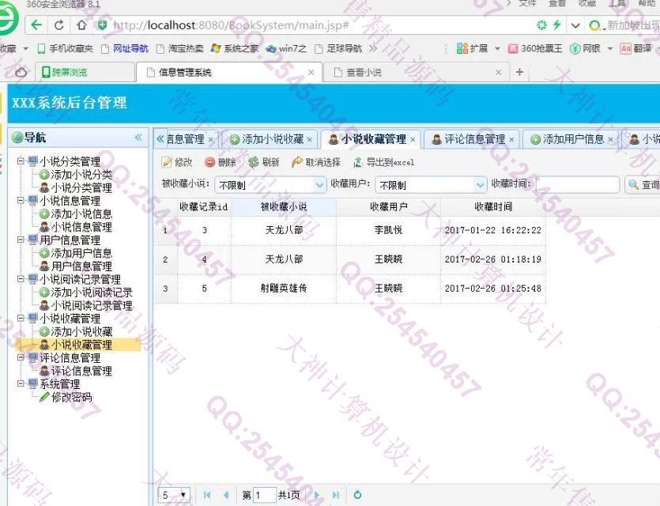Open the 收藏用户 dropdown filter
660x506 pixels.
coord(480,185)
